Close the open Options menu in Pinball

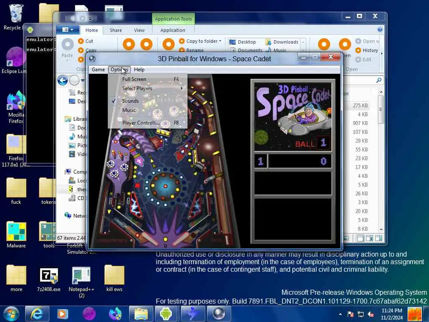(x=119, y=70)
